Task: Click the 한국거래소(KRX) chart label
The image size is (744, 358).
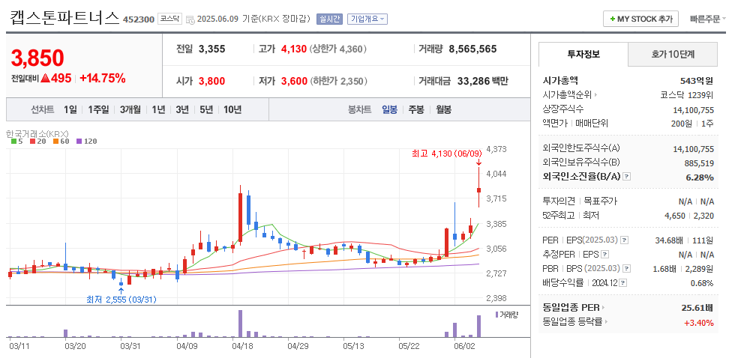Action: click(37, 133)
